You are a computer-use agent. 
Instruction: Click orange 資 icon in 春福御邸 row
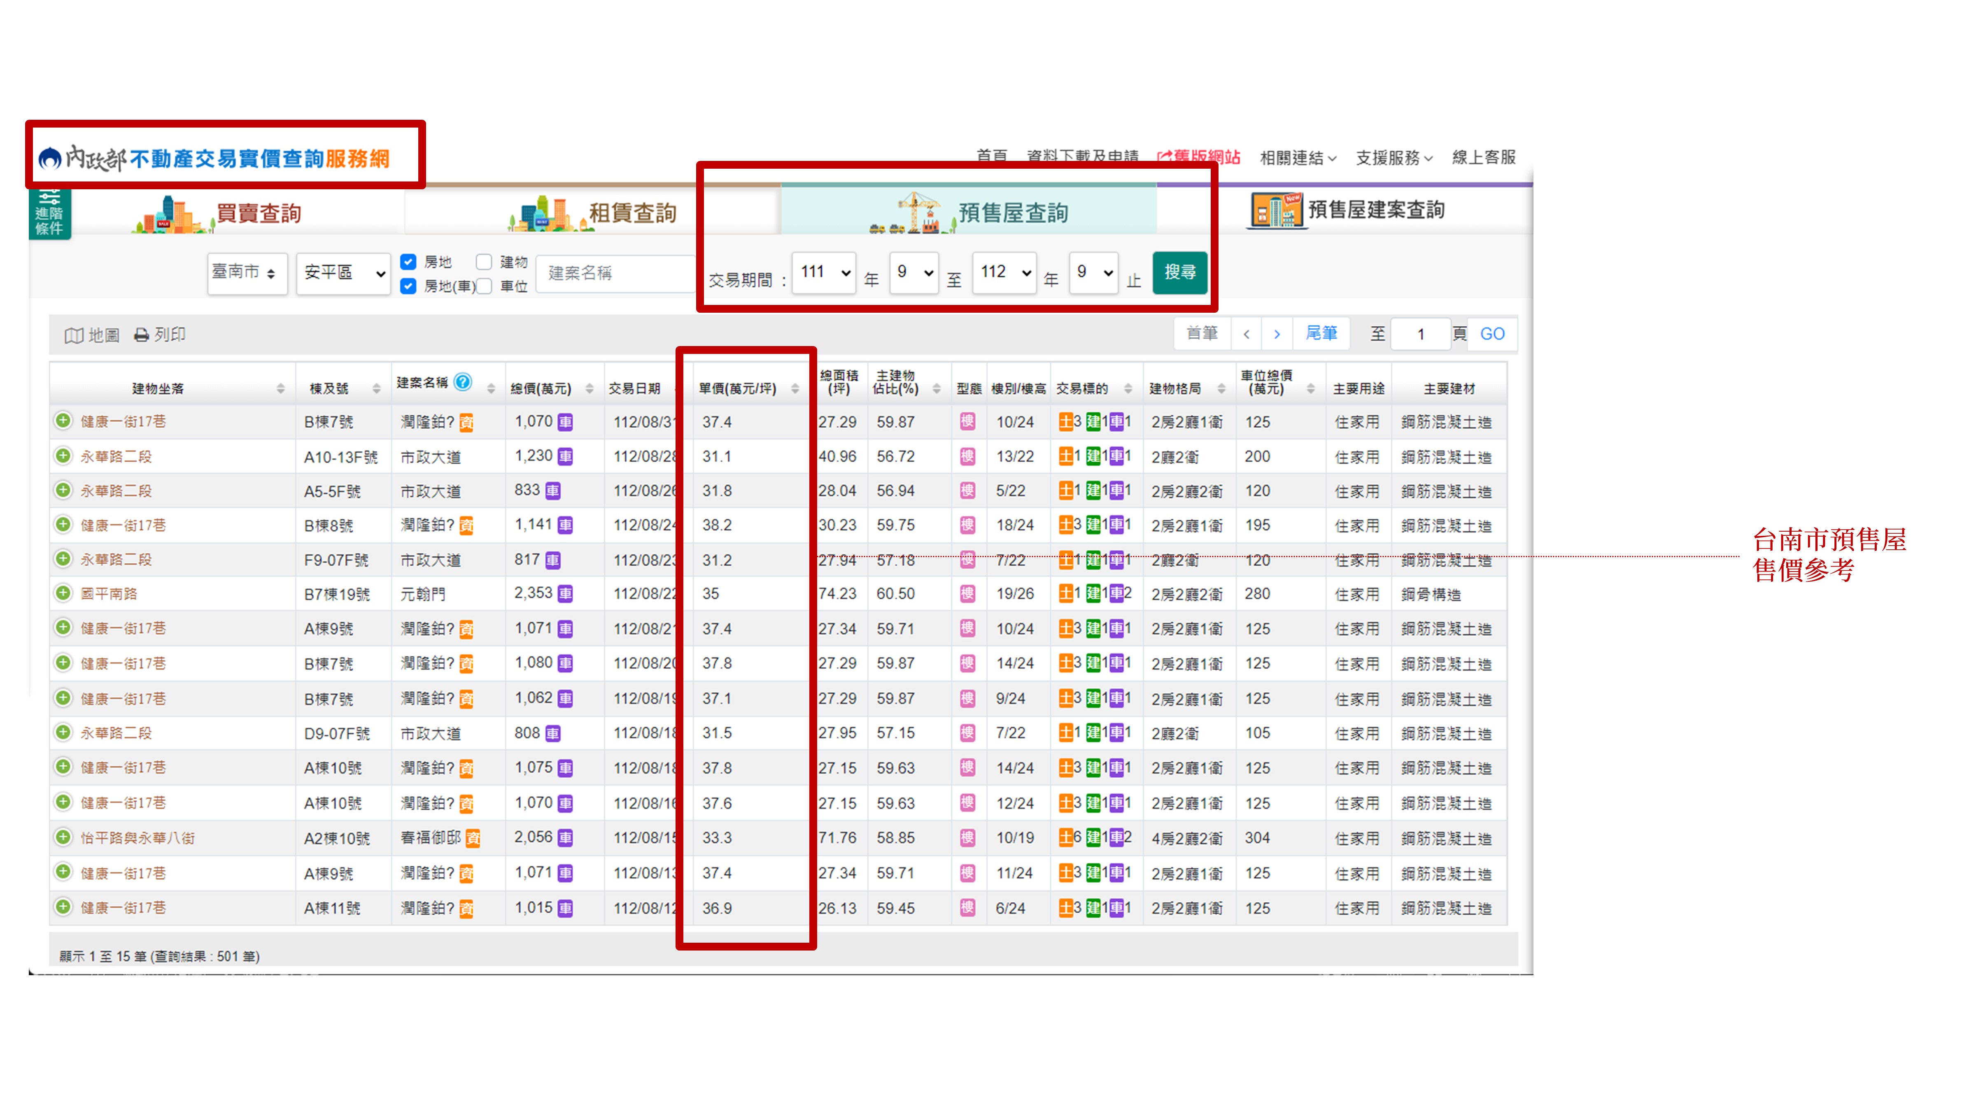tap(473, 838)
